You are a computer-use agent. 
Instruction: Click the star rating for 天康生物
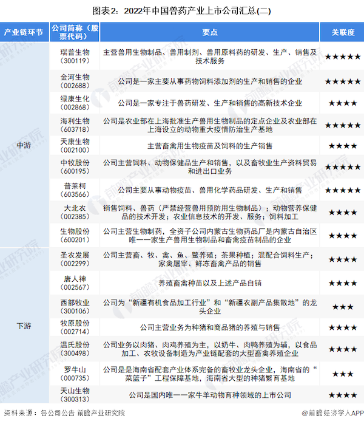pyautogui.click(x=343, y=146)
